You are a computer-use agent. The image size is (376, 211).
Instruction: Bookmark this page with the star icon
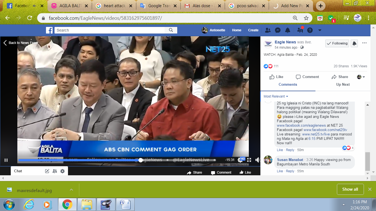pos(306,18)
